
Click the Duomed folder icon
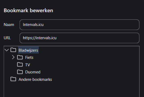pos(20,72)
